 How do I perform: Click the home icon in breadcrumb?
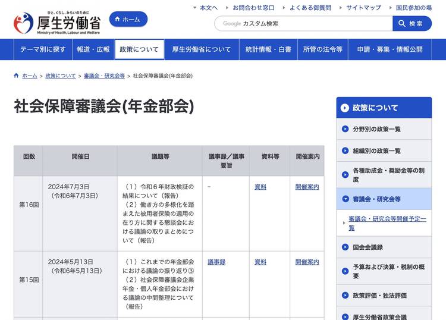pyautogui.click(x=17, y=76)
